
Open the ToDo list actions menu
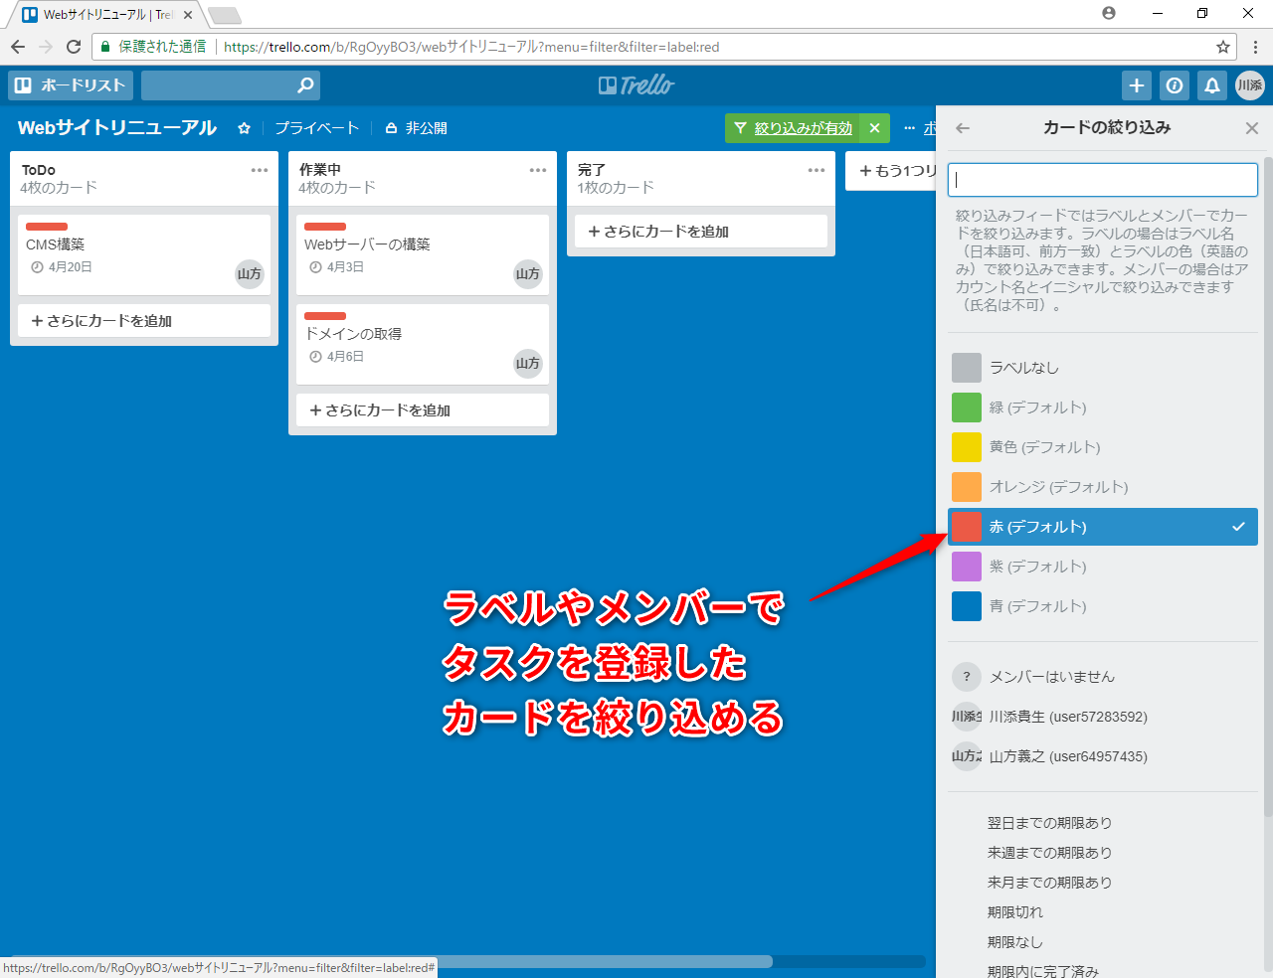(x=260, y=170)
